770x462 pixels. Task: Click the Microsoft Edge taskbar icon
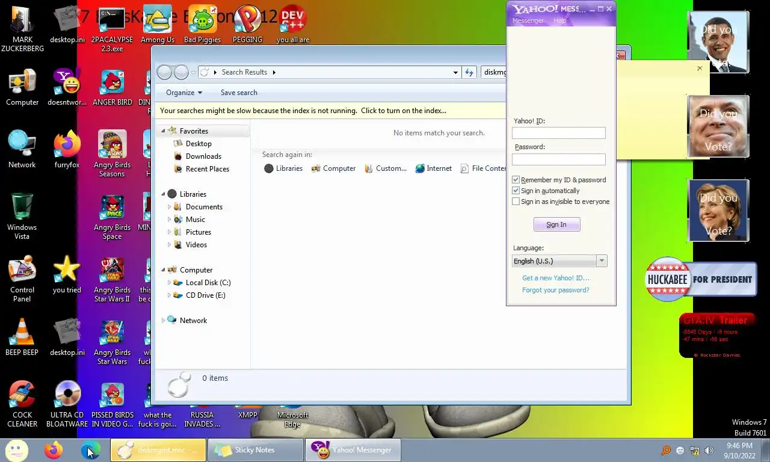click(90, 450)
